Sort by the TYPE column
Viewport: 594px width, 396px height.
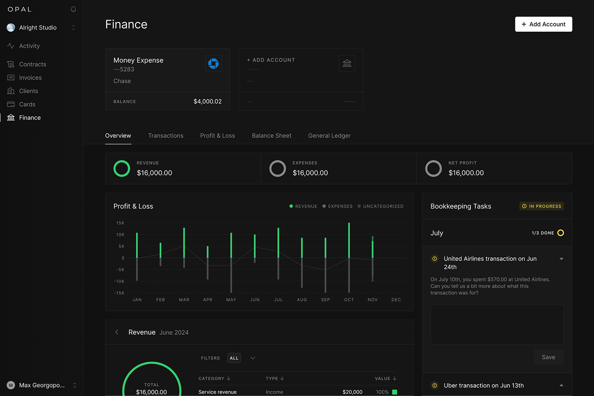tap(275, 378)
